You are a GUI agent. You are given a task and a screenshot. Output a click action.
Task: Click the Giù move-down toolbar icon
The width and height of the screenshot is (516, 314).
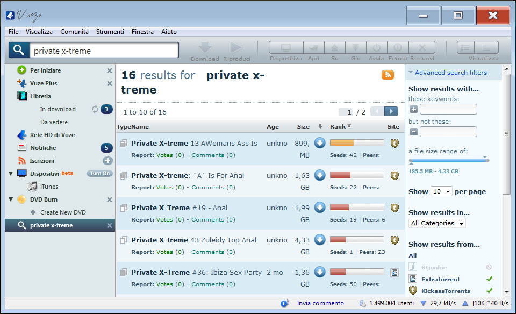coord(355,48)
